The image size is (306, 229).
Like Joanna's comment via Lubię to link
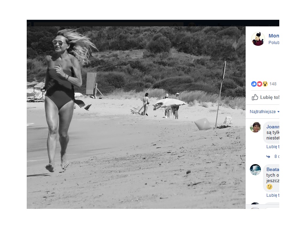click(273, 147)
